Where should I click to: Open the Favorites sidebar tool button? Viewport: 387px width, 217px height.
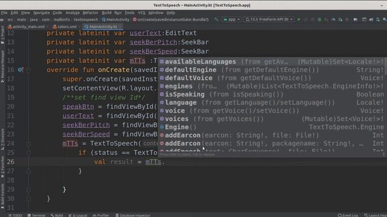click(2, 168)
